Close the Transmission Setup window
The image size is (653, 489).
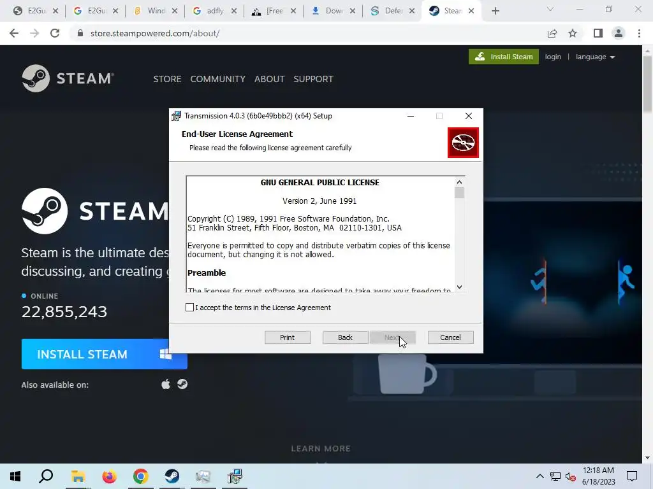point(469,116)
